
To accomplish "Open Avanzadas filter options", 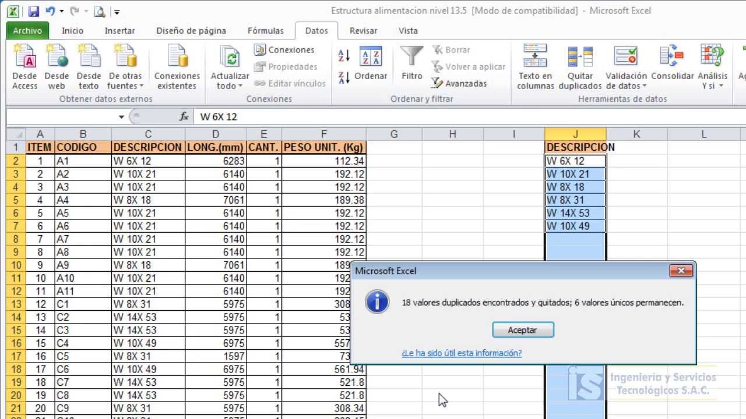I will pos(459,83).
